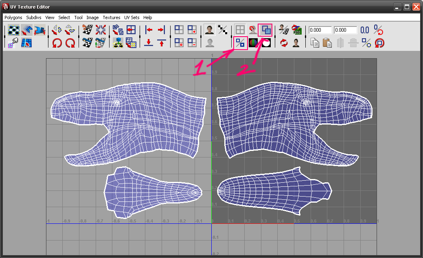Click the second UV coordinate entry field
Viewport: 423px width, 258px height.
coord(345,30)
